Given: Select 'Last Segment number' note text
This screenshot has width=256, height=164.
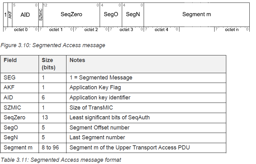Looking at the screenshot, I should (97, 137).
